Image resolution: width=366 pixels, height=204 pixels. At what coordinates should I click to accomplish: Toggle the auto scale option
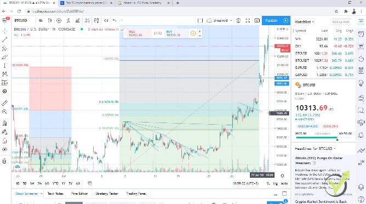(x=284, y=184)
